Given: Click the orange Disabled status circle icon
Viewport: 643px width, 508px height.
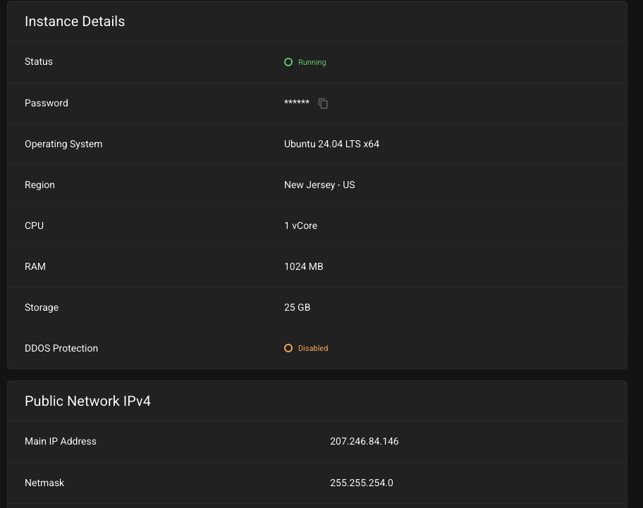Looking at the screenshot, I should coord(288,348).
